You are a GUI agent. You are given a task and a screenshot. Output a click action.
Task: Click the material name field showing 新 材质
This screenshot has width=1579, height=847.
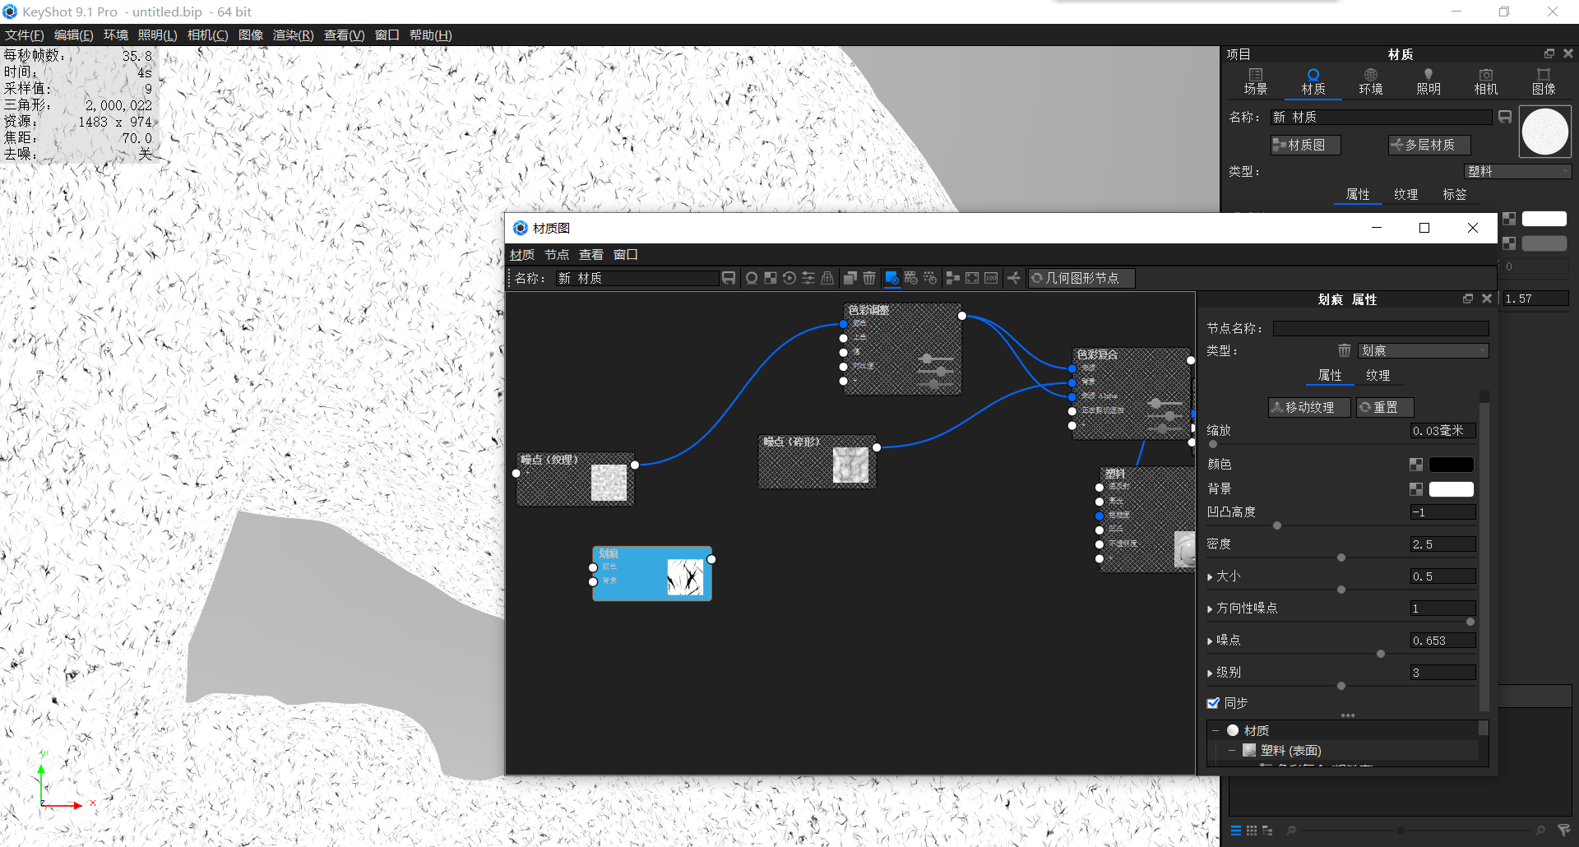pyautogui.click(x=1382, y=117)
